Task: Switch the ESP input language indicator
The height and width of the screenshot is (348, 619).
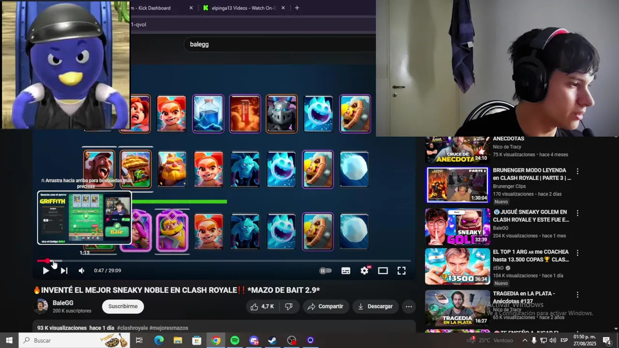Action: [564, 340]
